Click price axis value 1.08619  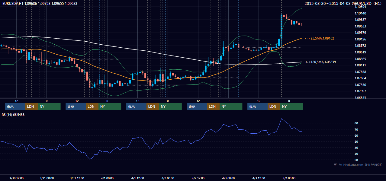(x=361, y=52)
